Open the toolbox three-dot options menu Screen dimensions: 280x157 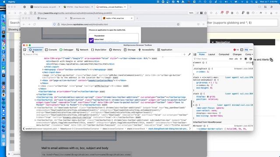(251, 50)
